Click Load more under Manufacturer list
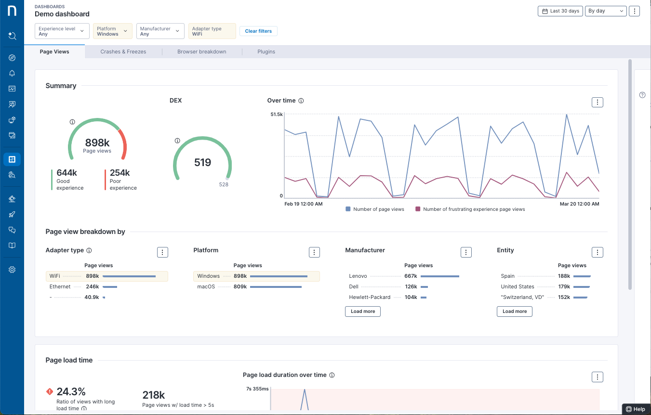 point(363,311)
